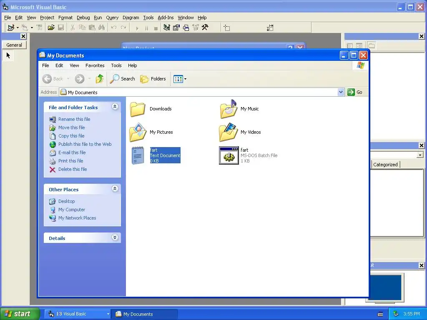Click the Search button in Explorer toolbar
Image resolution: width=427 pixels, height=320 pixels.
click(x=123, y=79)
